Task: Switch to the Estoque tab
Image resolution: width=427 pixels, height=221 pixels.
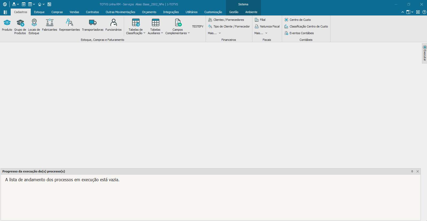Action: [39, 12]
